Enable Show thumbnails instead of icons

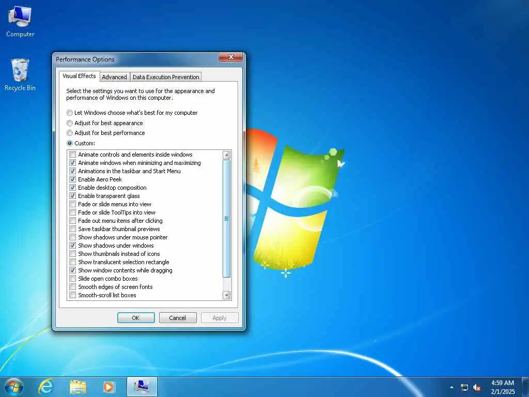[72, 254]
